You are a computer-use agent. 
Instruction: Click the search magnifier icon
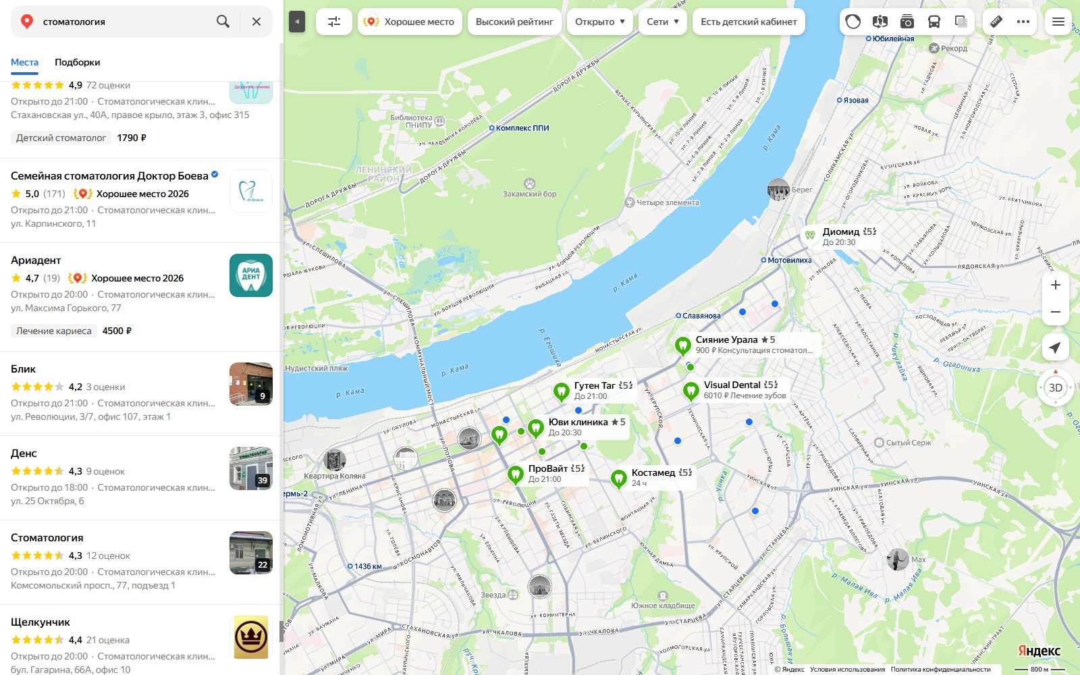click(x=223, y=22)
